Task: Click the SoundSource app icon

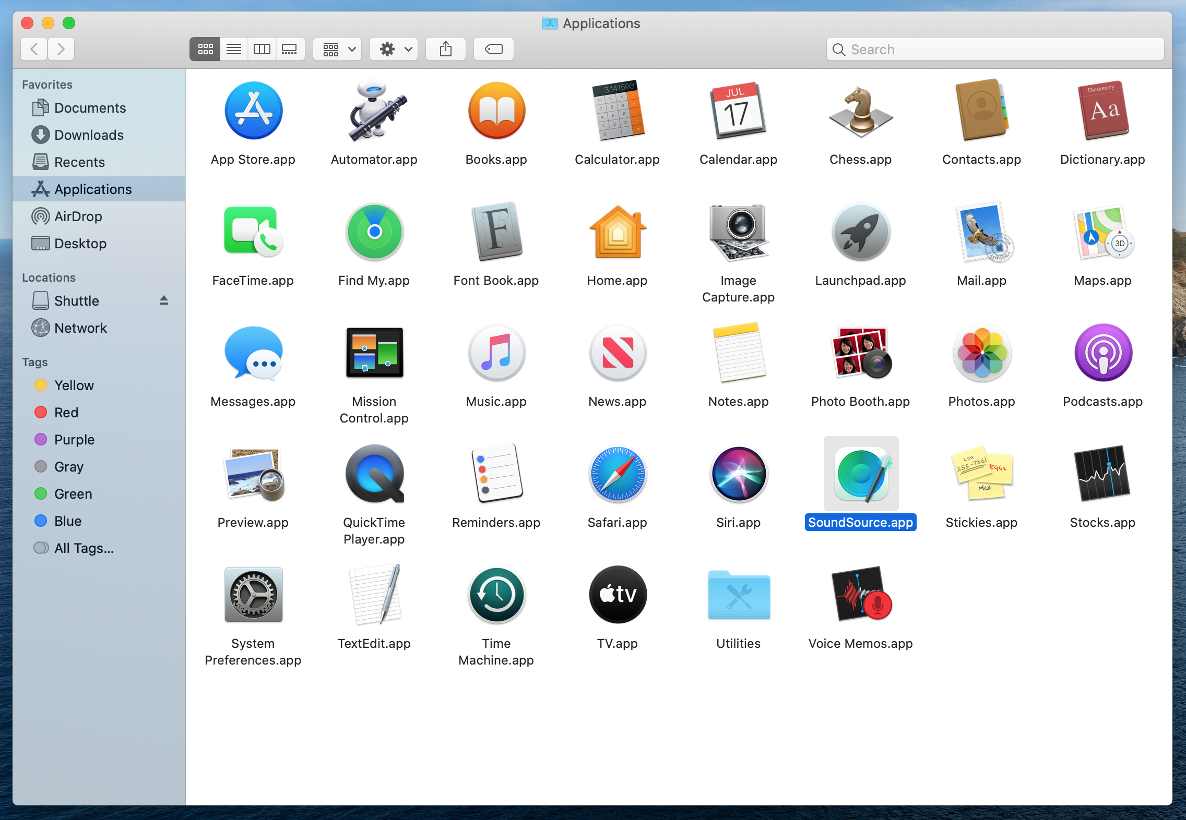Action: tap(861, 474)
